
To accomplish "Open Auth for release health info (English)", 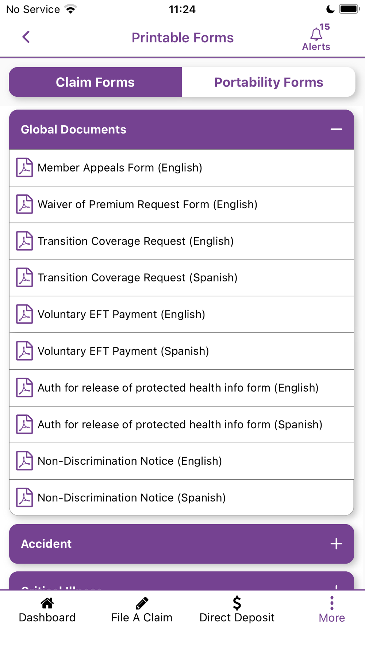I will pos(178,388).
